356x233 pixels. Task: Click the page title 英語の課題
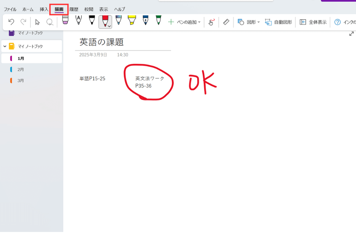pyautogui.click(x=102, y=42)
